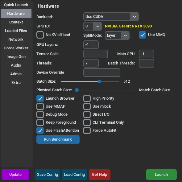The width and height of the screenshot is (182, 182).
Task: Enable Direct I/O checkbox
Action: click(x=87, y=114)
